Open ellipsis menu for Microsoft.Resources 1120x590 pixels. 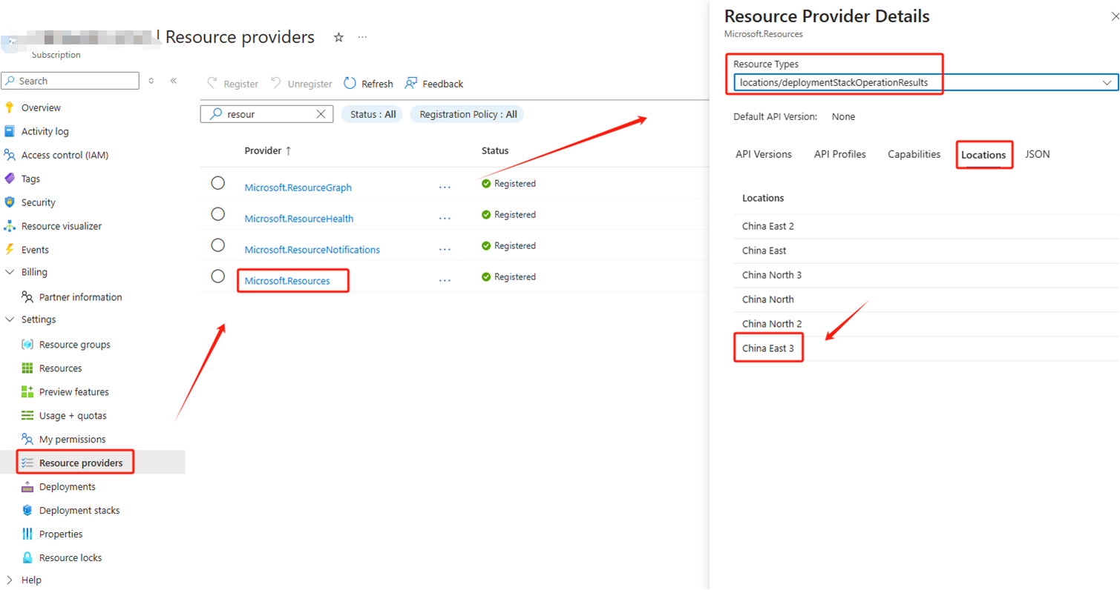pos(445,281)
